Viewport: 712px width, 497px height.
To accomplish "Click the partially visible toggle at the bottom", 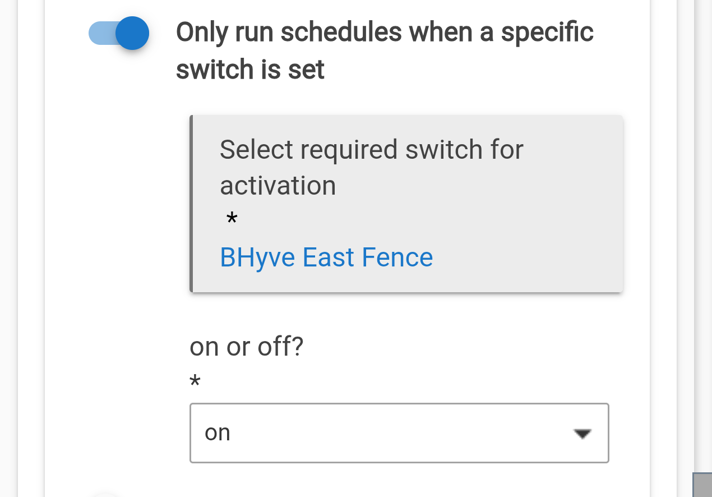I will click(107, 494).
